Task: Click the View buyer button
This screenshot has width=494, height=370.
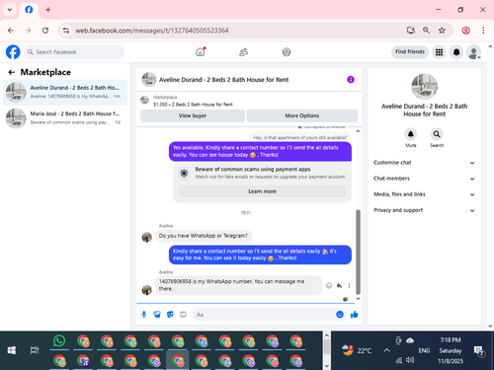Action: pyautogui.click(x=193, y=115)
